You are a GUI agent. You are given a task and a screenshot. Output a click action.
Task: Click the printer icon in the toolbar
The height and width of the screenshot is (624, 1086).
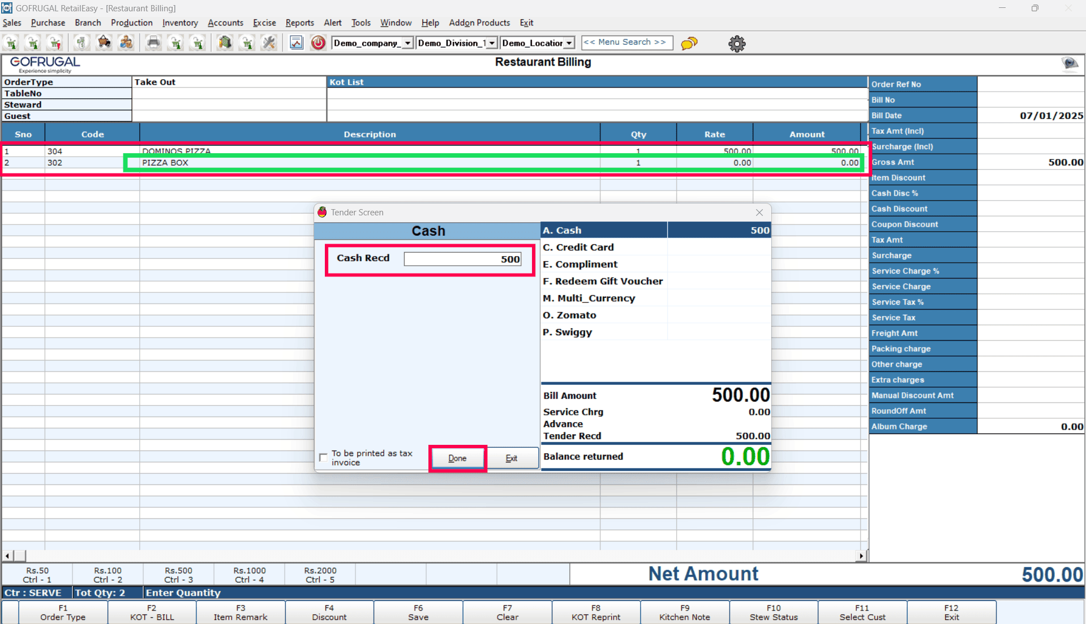tap(153, 43)
